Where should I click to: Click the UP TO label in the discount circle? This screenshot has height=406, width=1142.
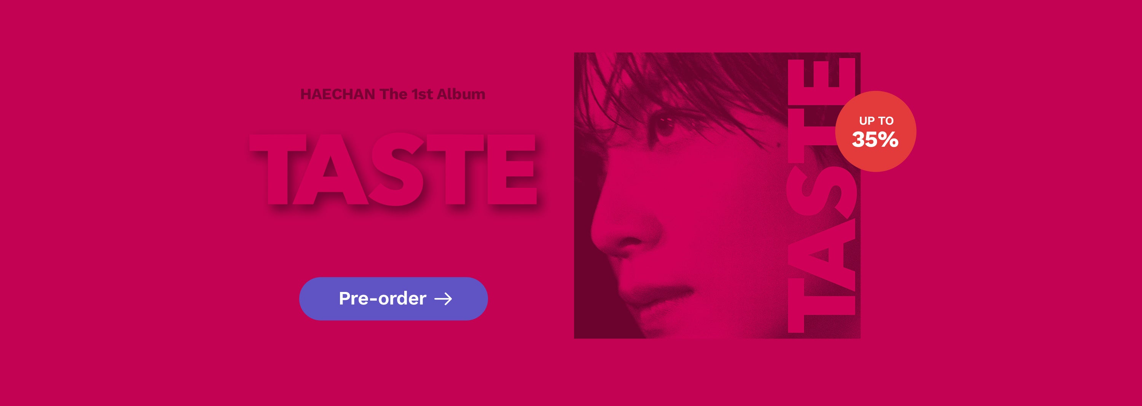coord(876,121)
